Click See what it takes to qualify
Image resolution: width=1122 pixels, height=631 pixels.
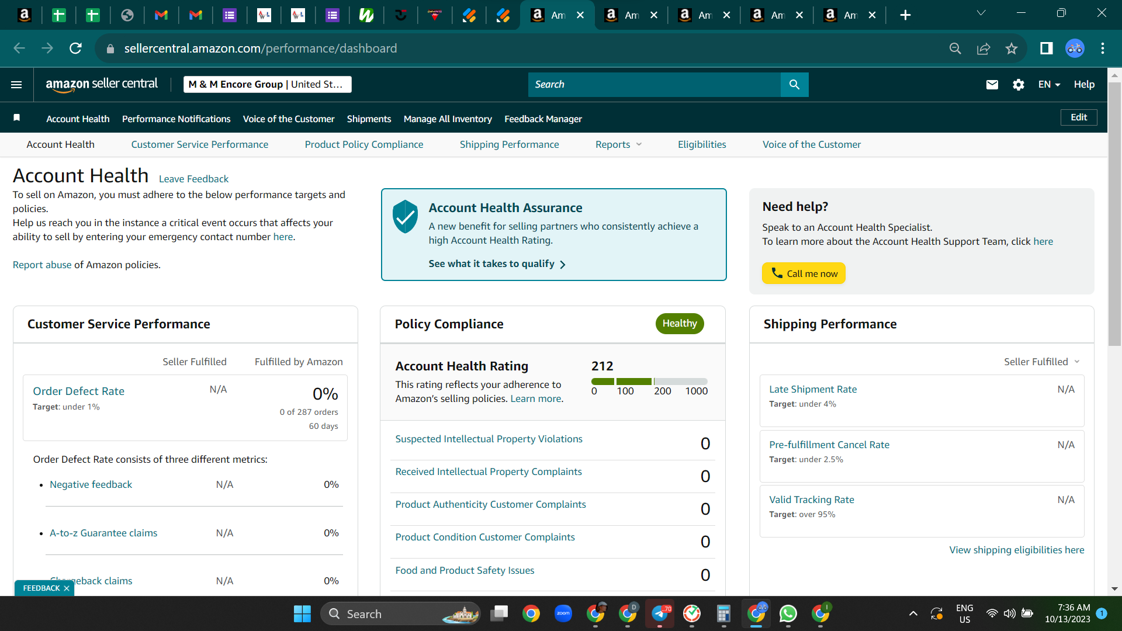tap(497, 264)
